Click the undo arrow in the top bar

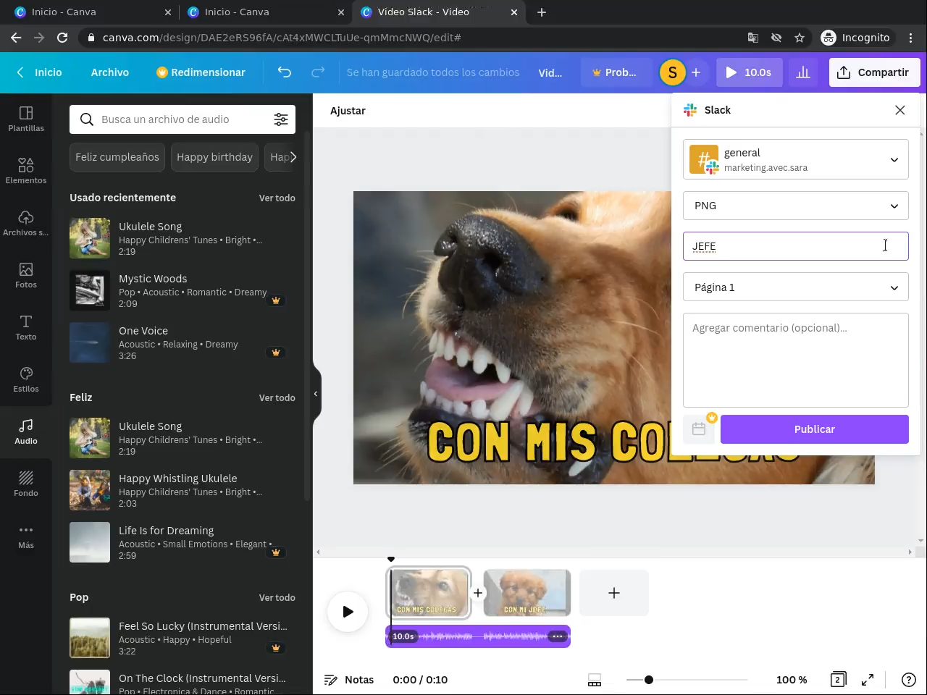(x=285, y=72)
